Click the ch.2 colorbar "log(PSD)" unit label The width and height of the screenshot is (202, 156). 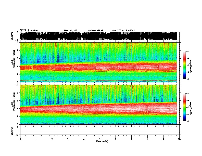point(191,108)
